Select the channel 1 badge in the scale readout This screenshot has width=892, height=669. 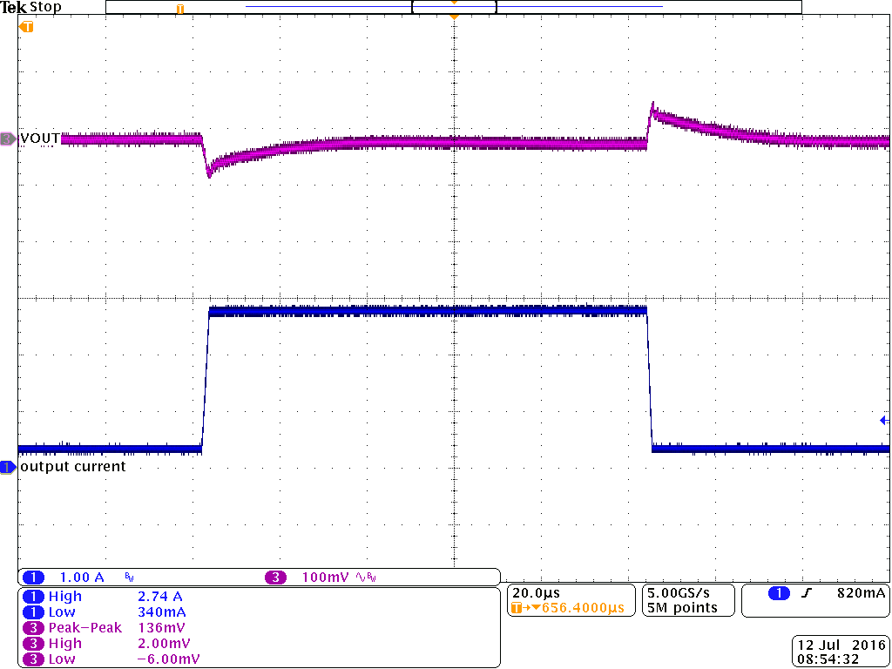coord(33,577)
